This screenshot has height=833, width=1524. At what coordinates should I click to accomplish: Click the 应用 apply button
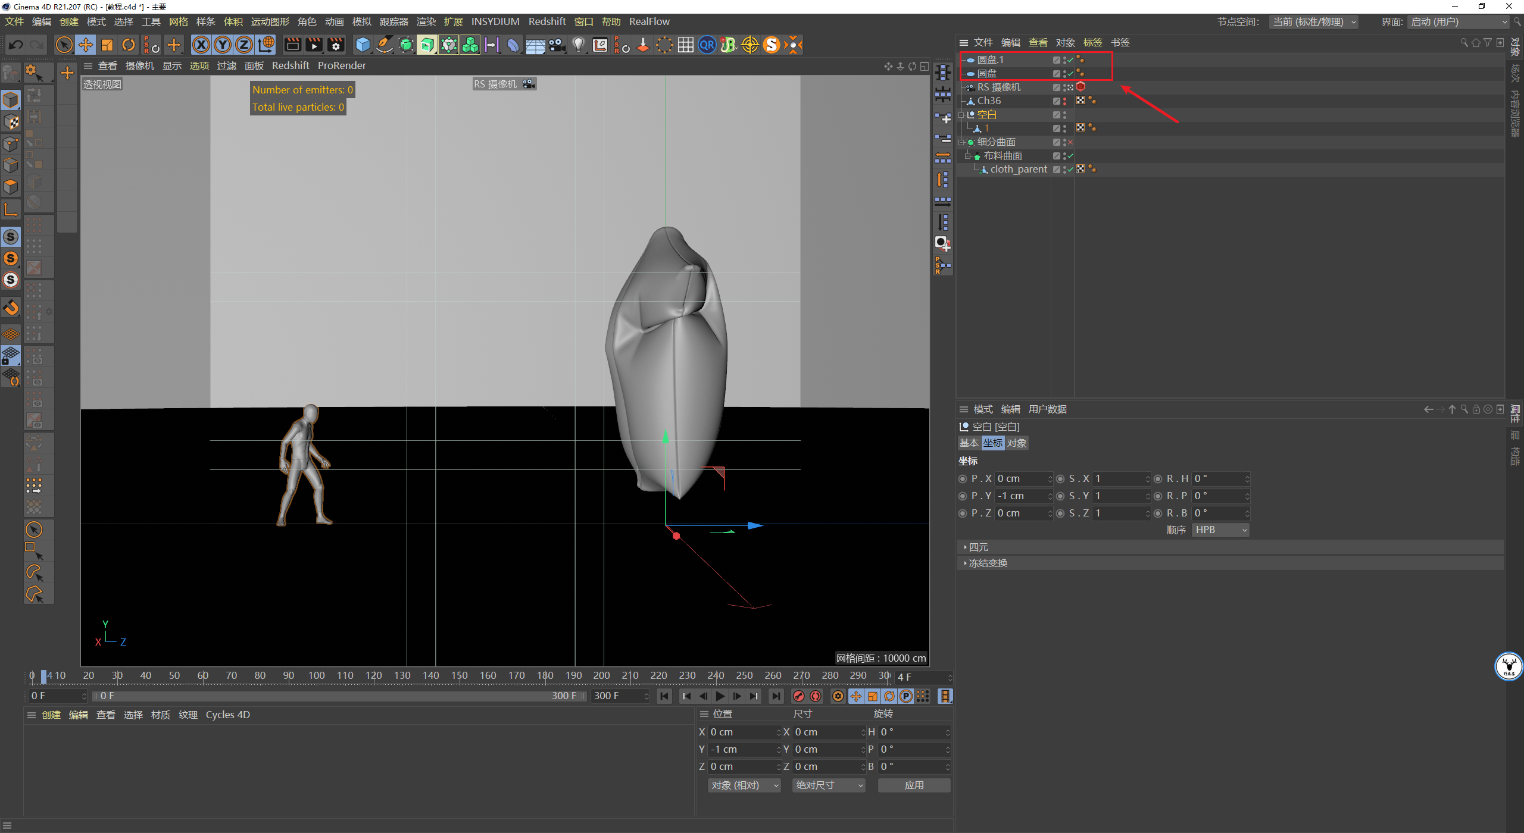pos(914,785)
